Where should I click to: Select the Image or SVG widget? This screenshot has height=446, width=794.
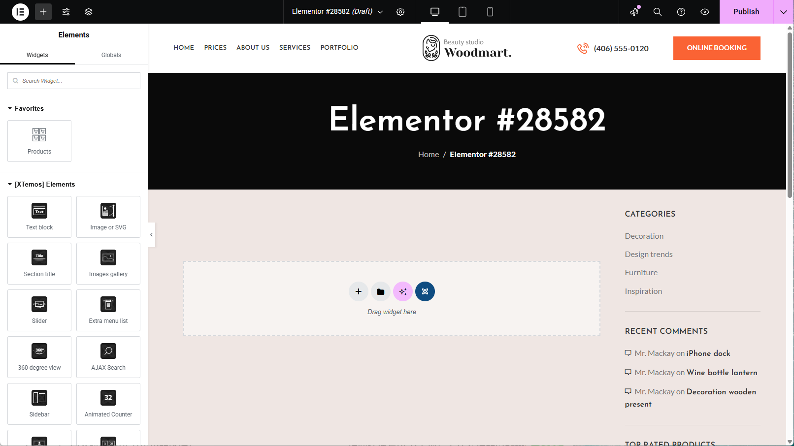click(x=108, y=217)
